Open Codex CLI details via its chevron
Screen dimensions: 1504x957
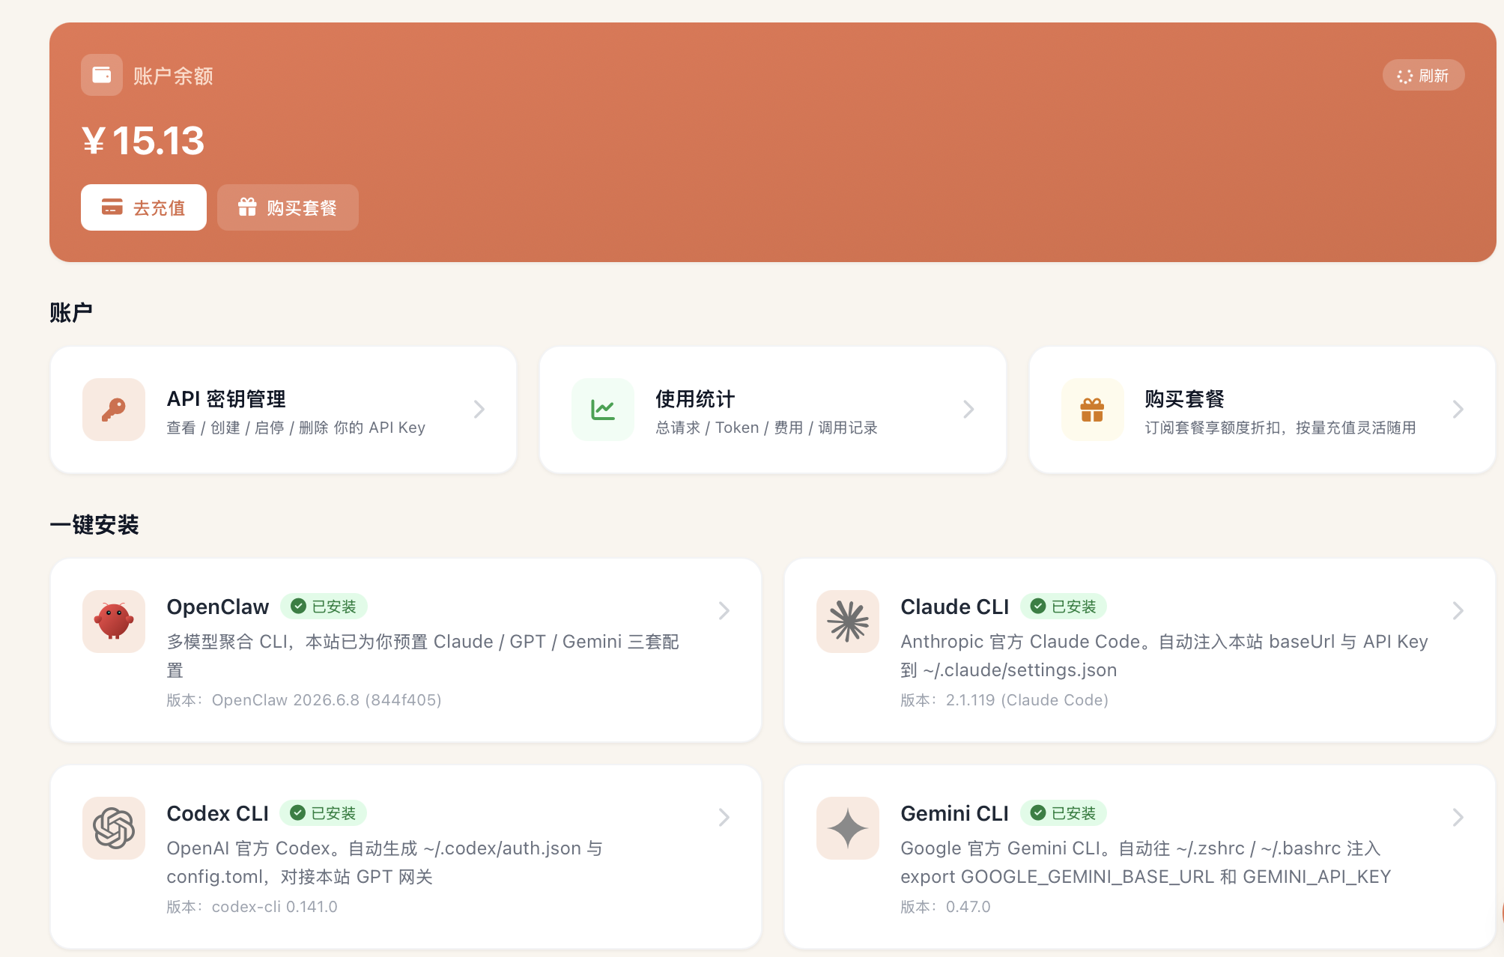[x=724, y=818]
